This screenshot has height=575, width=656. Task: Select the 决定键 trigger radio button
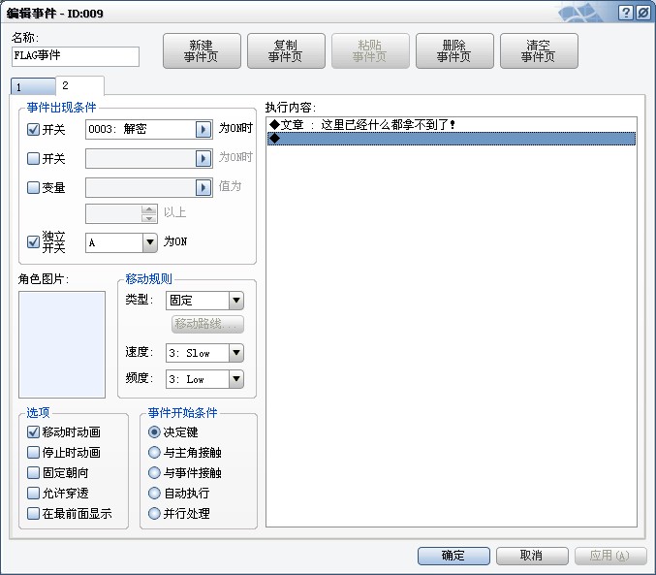click(154, 431)
